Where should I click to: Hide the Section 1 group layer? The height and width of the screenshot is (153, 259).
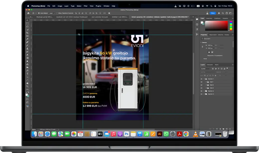(x=201, y=79)
